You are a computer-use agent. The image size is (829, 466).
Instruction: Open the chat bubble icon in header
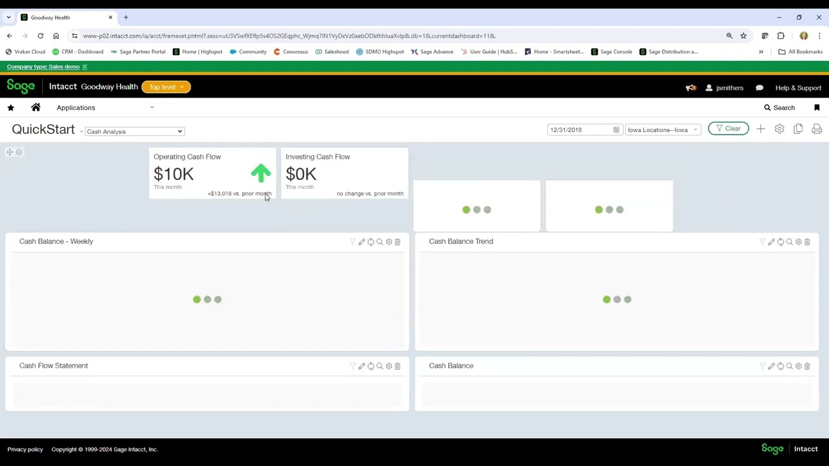760,88
